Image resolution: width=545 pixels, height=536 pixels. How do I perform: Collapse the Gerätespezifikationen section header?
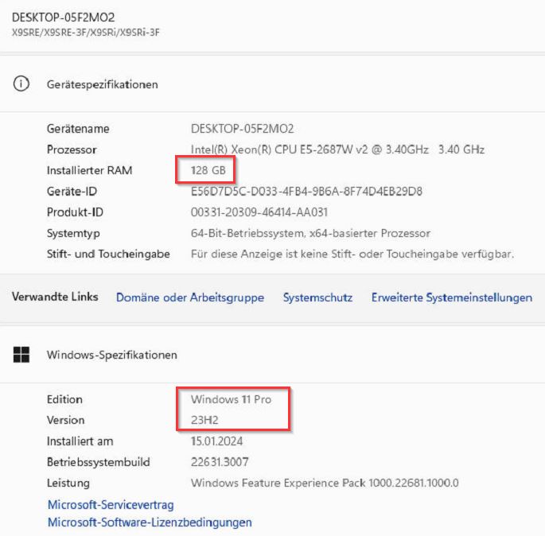coord(272,84)
